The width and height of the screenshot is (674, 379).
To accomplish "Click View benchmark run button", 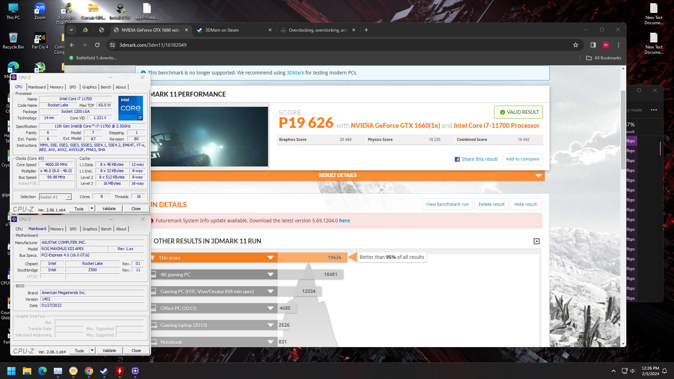I will click(447, 204).
